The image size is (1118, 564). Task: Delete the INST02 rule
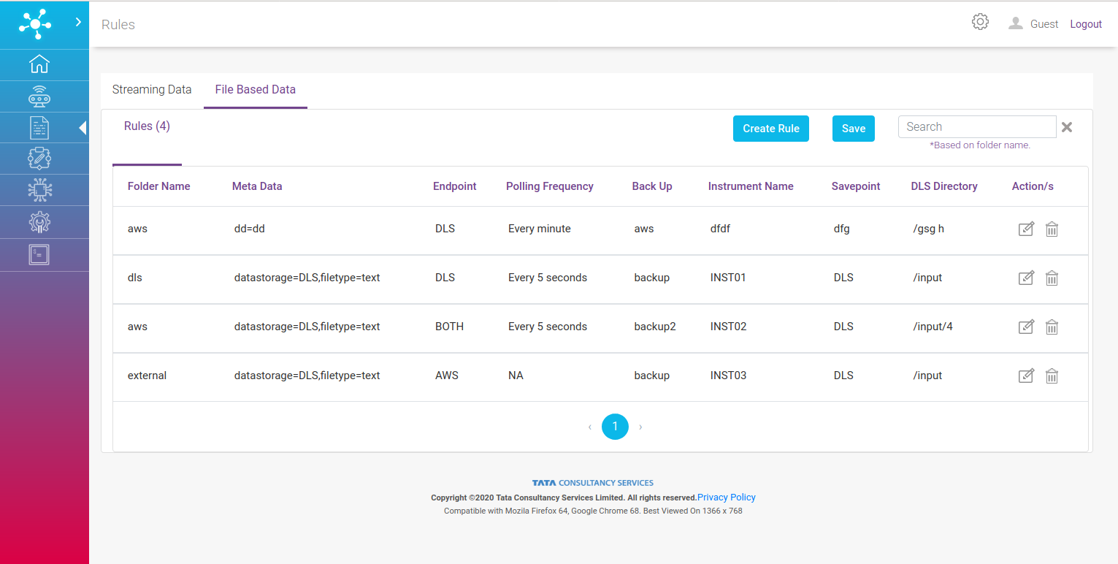click(1052, 327)
